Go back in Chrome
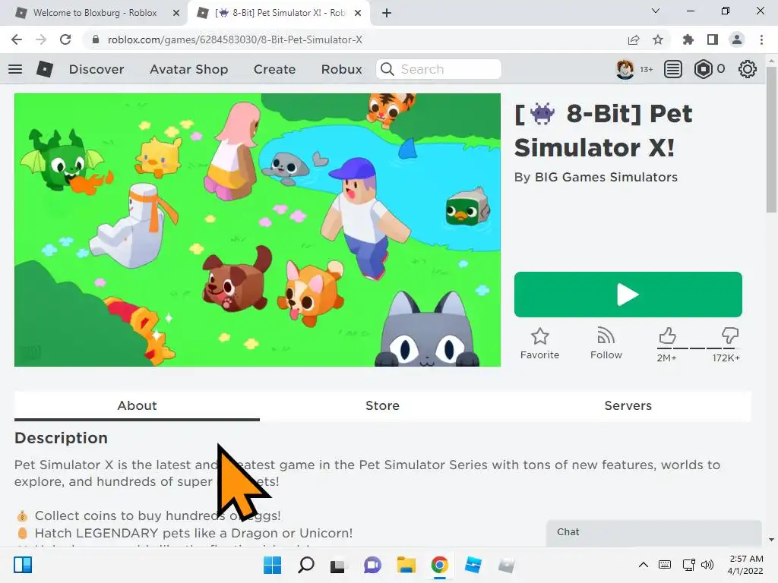This screenshot has height=583, width=778. (17, 39)
